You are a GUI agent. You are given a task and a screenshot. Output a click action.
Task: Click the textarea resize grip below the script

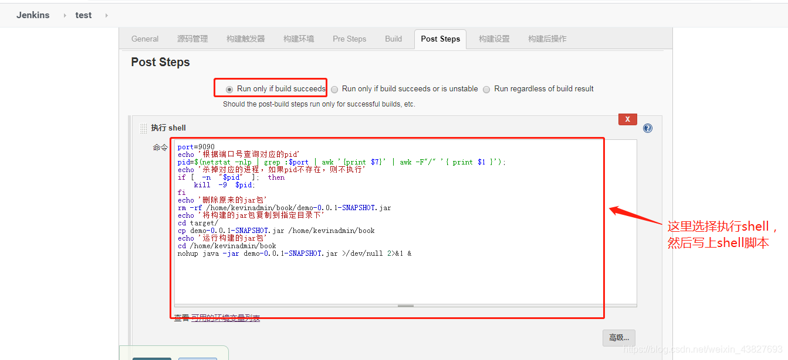(x=405, y=305)
